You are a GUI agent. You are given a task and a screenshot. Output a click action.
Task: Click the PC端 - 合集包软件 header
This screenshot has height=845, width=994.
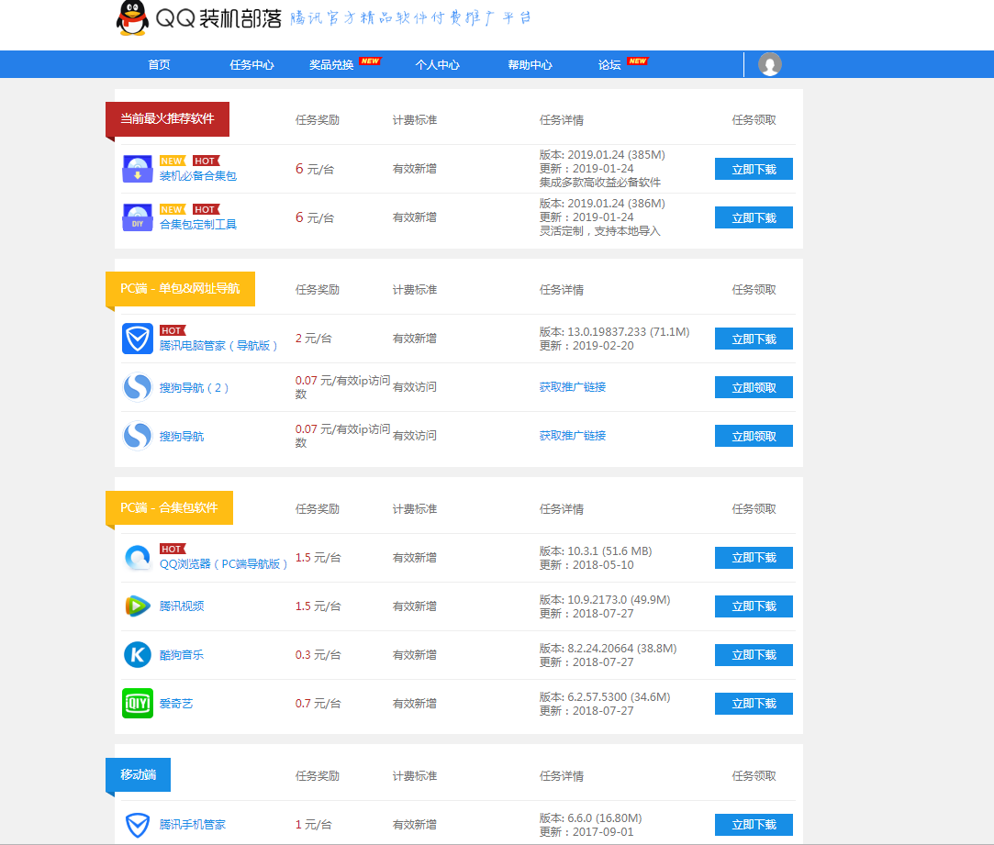click(169, 507)
